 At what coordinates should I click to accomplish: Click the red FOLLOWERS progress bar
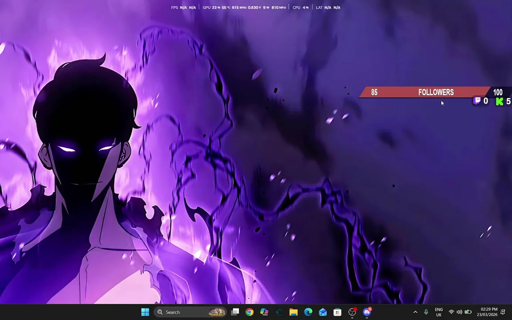424,92
